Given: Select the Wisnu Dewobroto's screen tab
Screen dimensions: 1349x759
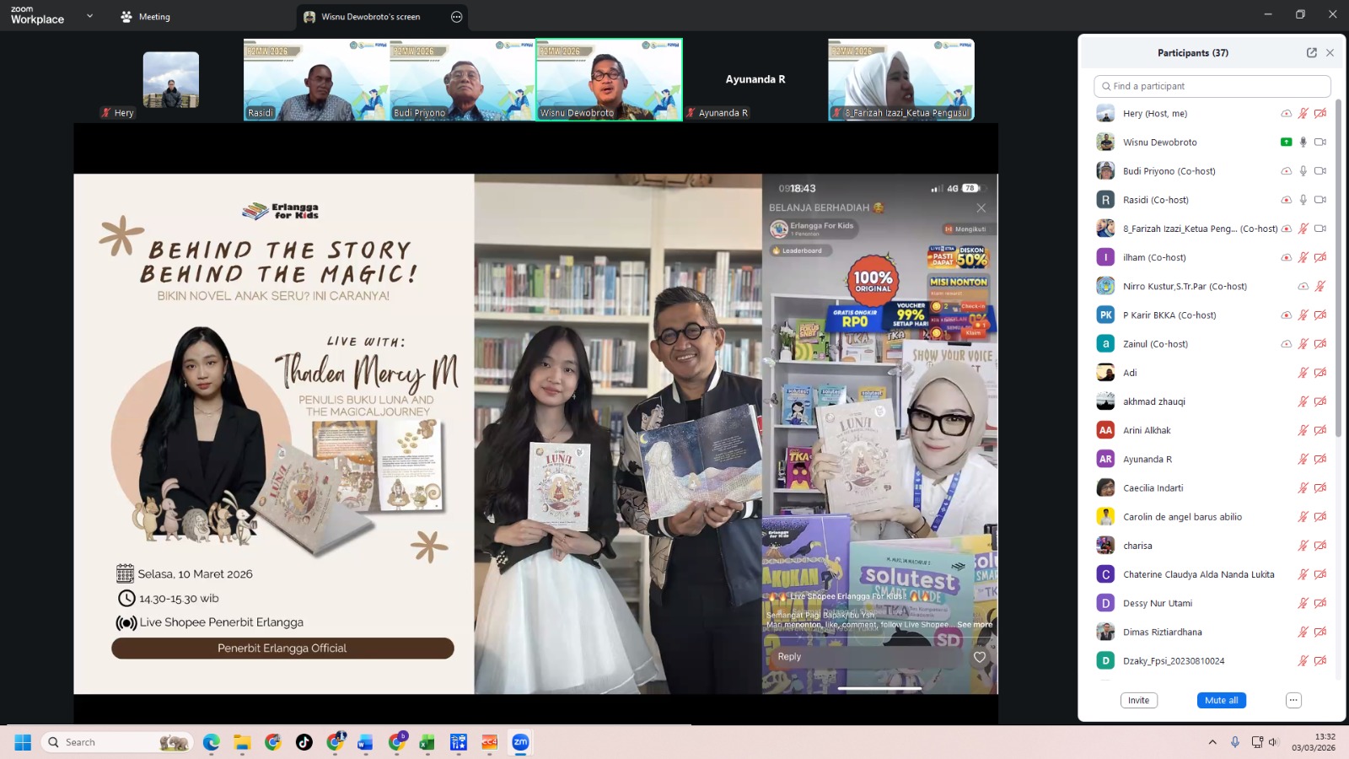Looking at the screenshot, I should point(370,17).
